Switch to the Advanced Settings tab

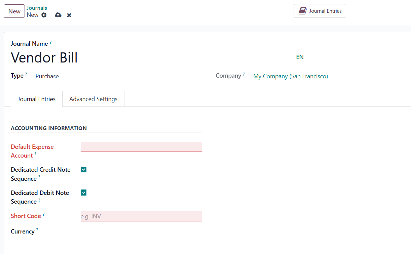click(93, 99)
